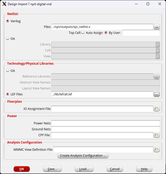Choose By User for Top Cell
Viewport: 166px width, 174px height.
tap(106, 33)
